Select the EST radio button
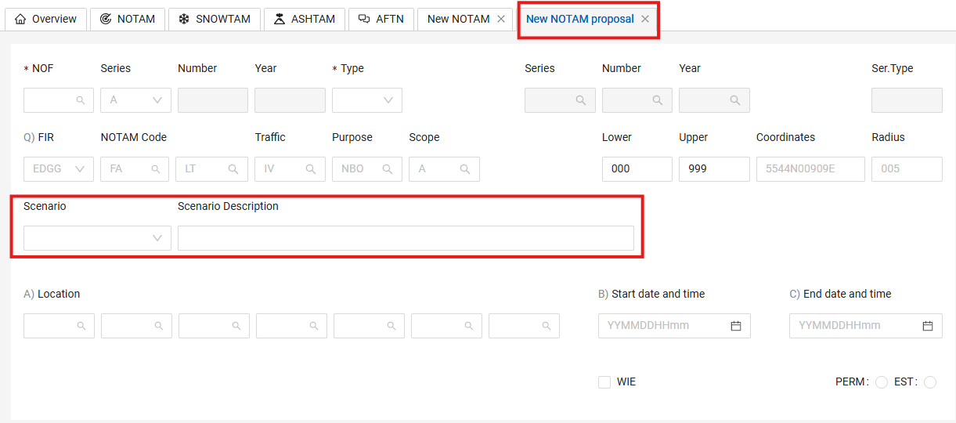This screenshot has height=423, width=956. (930, 382)
